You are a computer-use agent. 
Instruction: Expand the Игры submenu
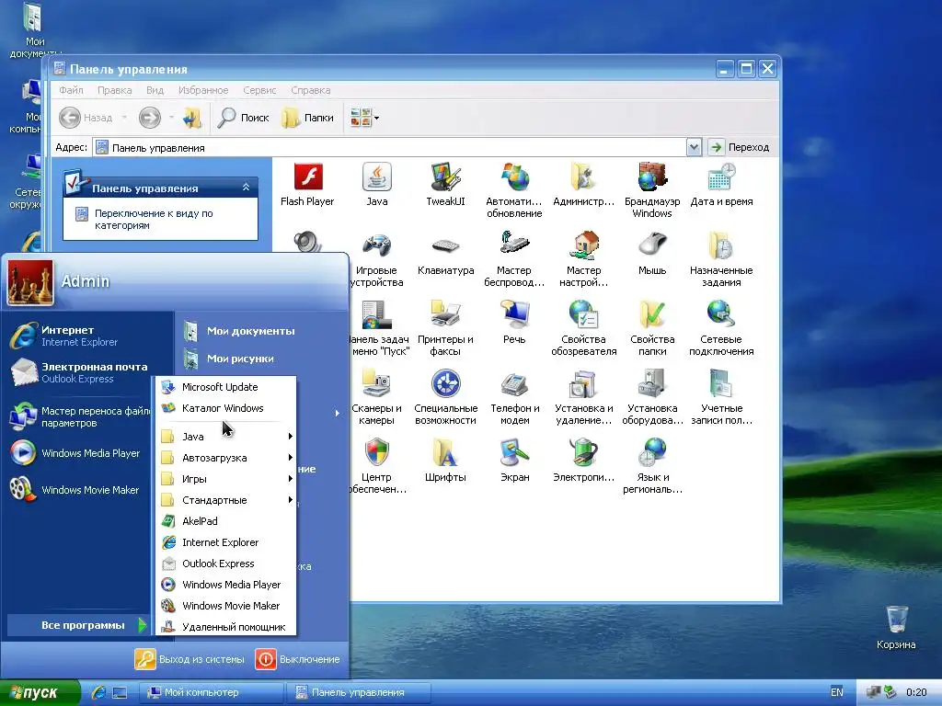226,478
